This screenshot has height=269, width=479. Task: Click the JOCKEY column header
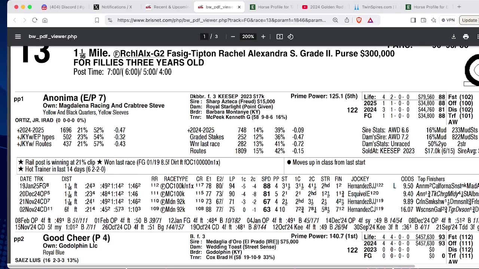360,179
